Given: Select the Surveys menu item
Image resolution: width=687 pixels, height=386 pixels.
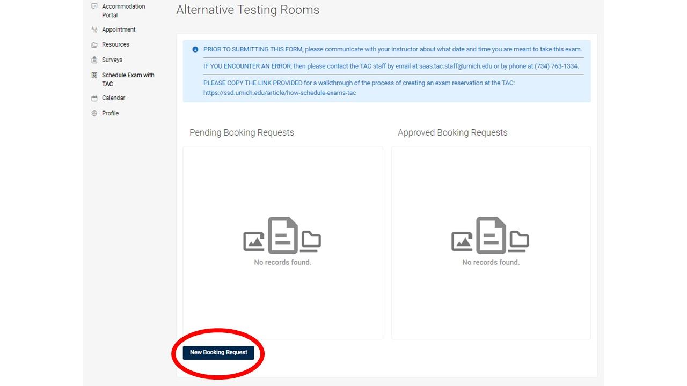Looking at the screenshot, I should point(112,60).
